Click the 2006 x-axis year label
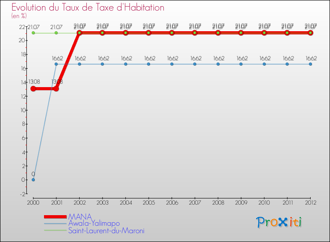 [172, 203]
